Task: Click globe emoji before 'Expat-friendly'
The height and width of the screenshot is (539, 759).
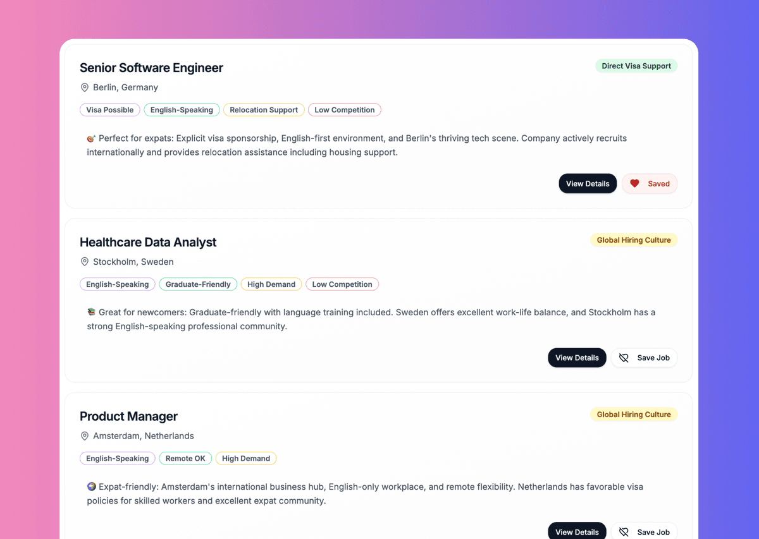Action: click(x=91, y=487)
